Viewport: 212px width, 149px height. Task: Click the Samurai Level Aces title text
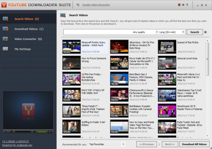click(187, 58)
